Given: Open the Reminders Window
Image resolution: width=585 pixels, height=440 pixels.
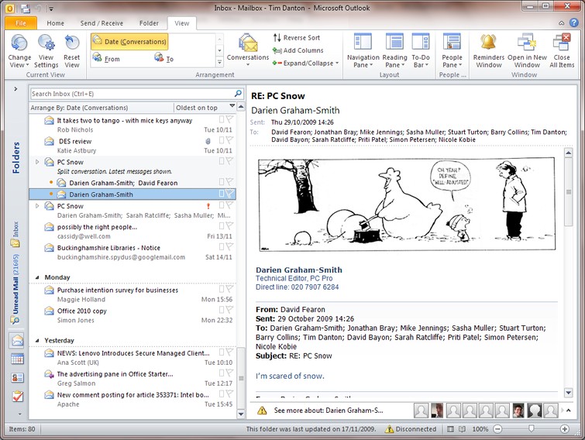Looking at the screenshot, I should click(x=488, y=51).
